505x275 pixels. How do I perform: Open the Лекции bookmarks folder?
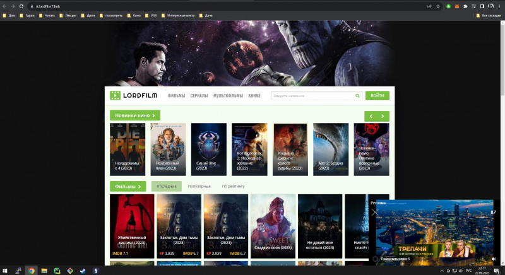tap(68, 15)
